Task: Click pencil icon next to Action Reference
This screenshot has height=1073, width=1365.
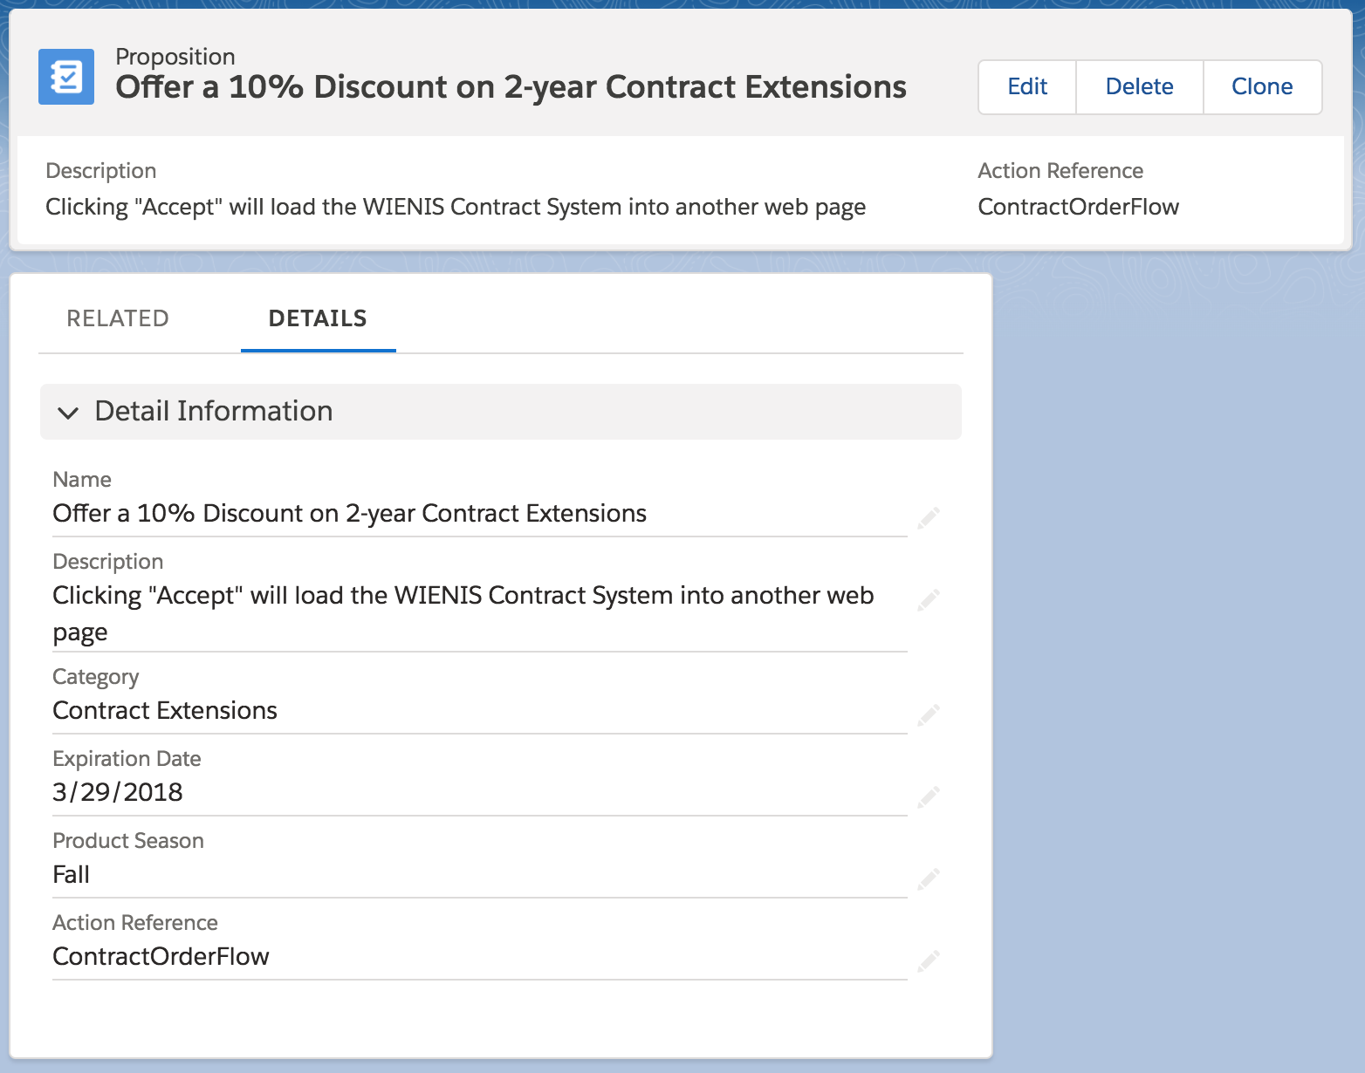Action: [x=929, y=960]
